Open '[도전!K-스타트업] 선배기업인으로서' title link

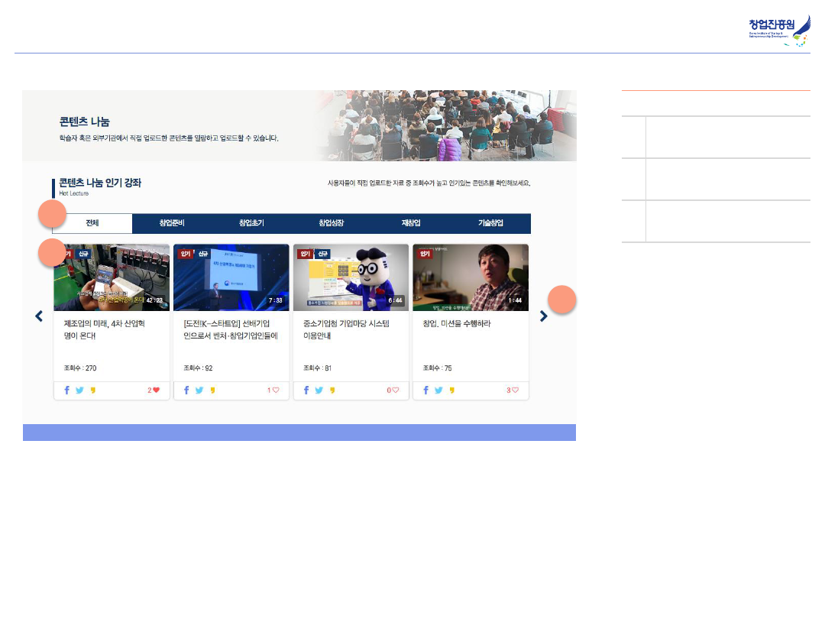click(231, 329)
